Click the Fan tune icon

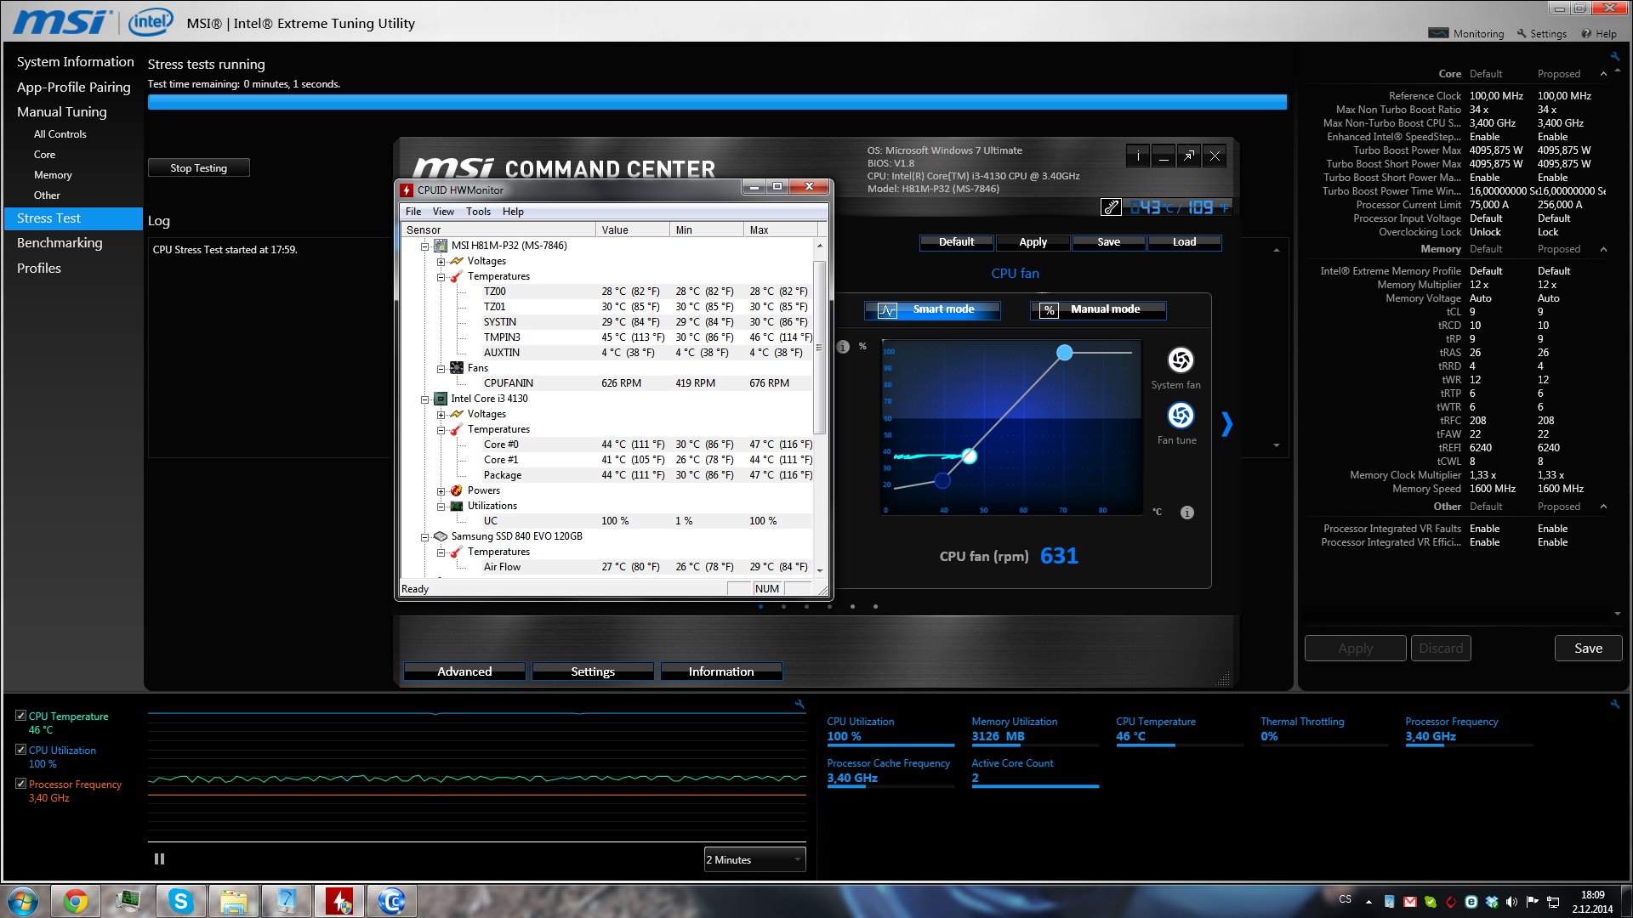pos(1180,416)
